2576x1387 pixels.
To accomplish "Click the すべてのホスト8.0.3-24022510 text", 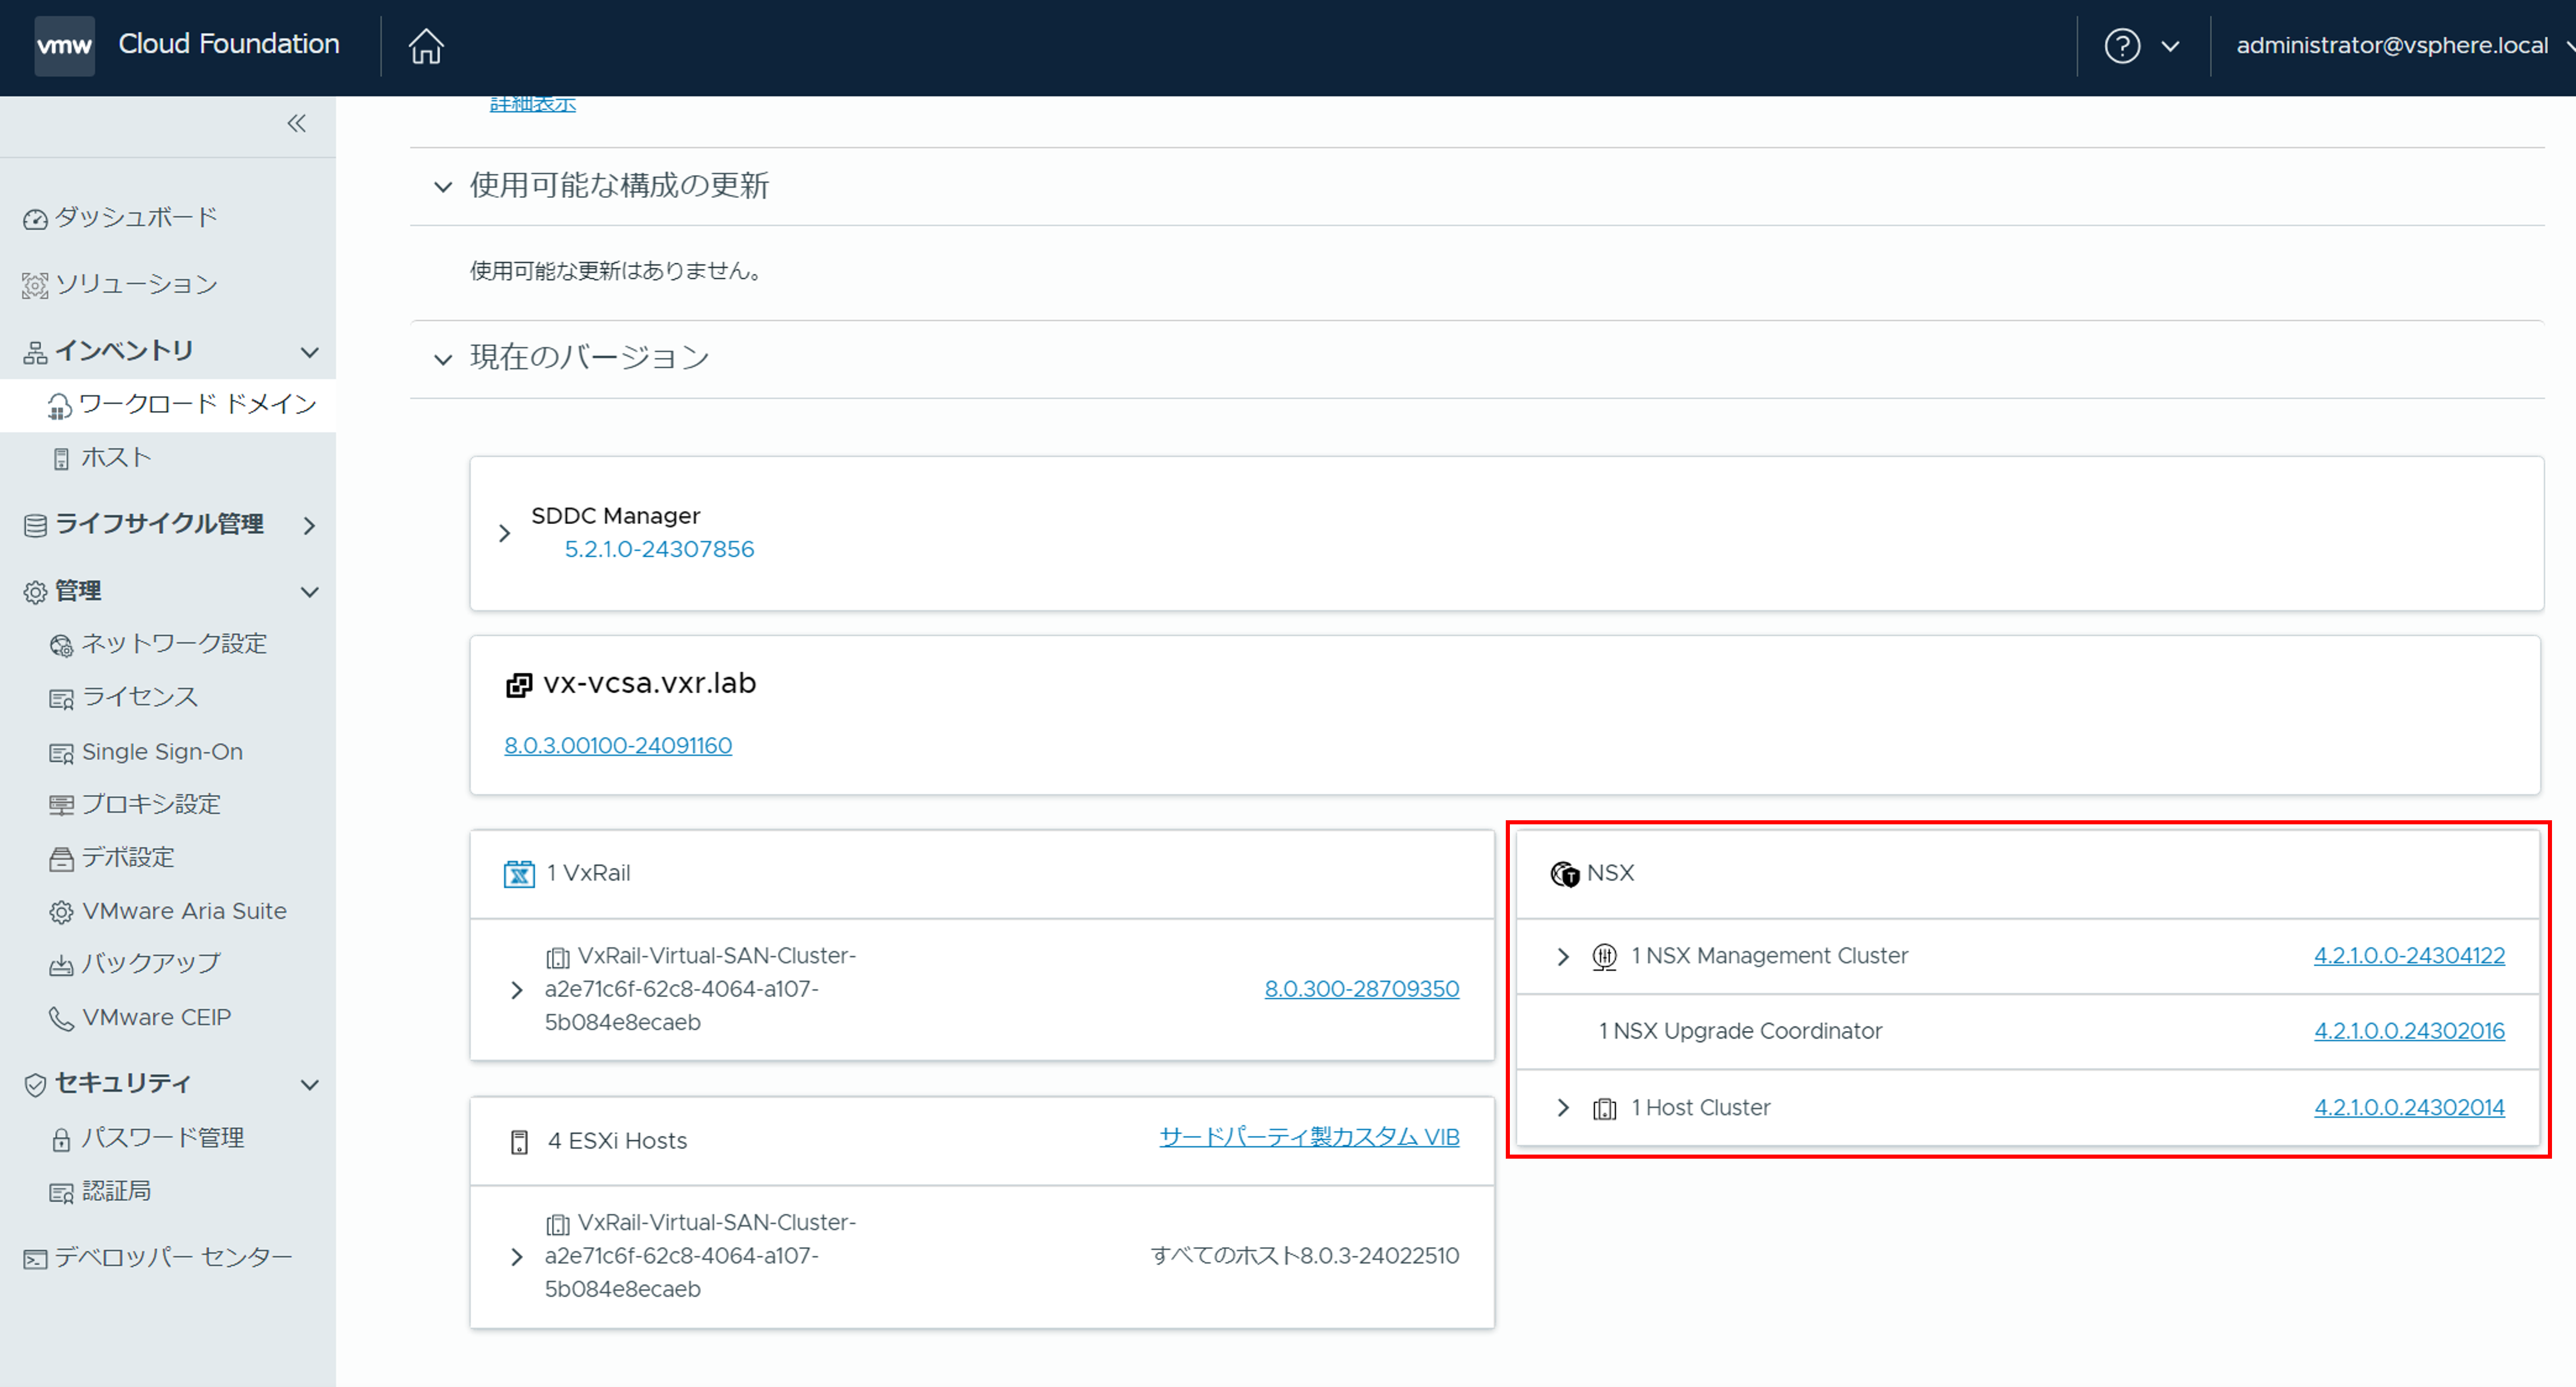I will click(1305, 1256).
